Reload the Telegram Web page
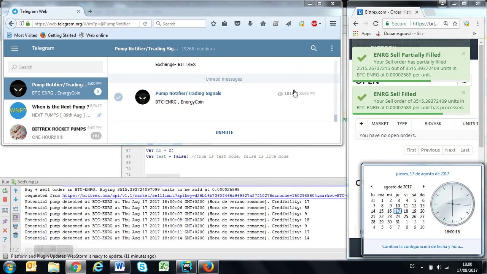 coord(145,24)
